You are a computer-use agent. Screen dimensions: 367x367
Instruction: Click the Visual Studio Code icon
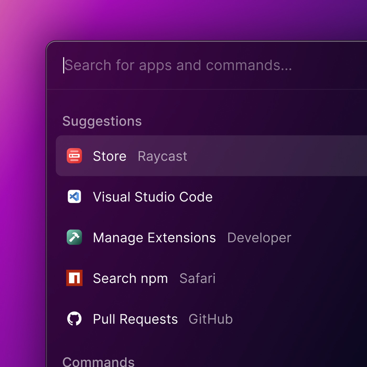[74, 197]
